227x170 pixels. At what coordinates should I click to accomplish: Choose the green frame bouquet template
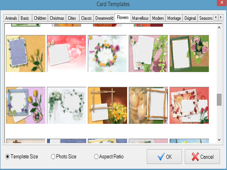[x=189, y=54]
